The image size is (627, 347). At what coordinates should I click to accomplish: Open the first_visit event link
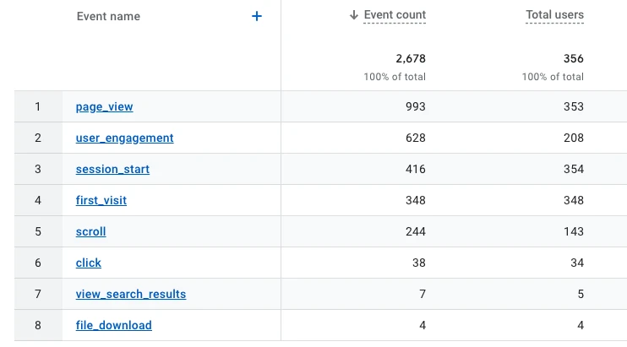(x=101, y=201)
